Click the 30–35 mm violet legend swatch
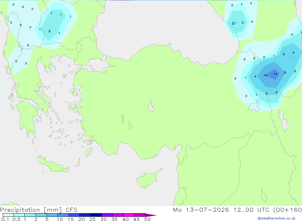Viewport: 302px width, 221px height. coord(107,215)
